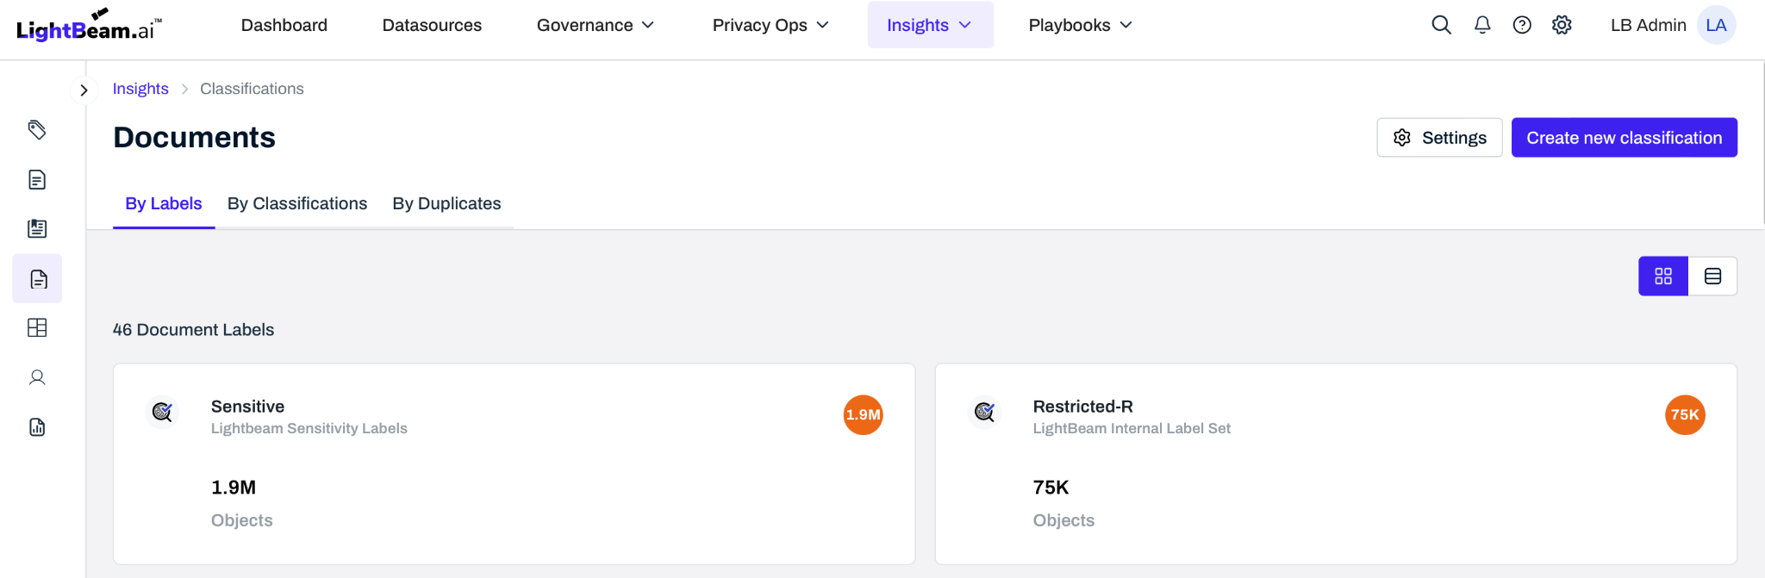The height and width of the screenshot is (578, 1765).
Task: Switch to By Classifications tab
Action: 296,203
